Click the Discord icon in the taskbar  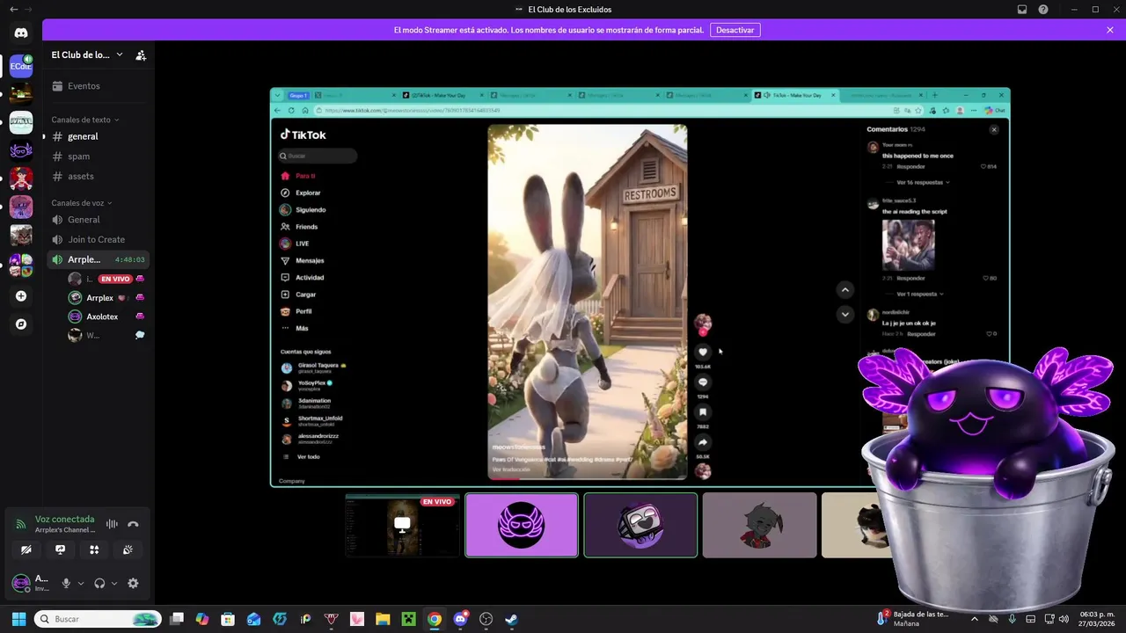pyautogui.click(x=460, y=619)
